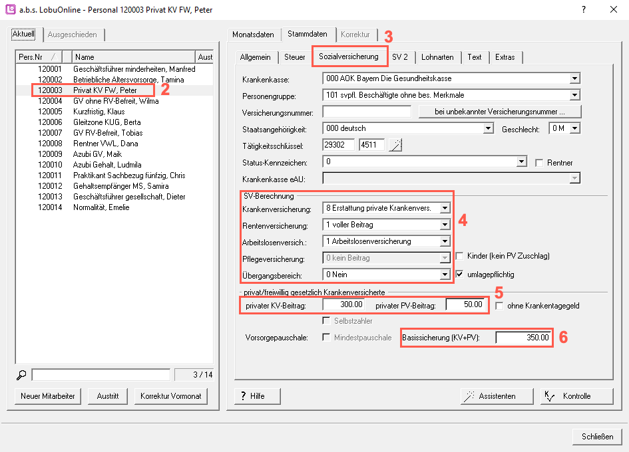Open Hilfe with the help button
The image size is (629, 452).
point(257,396)
